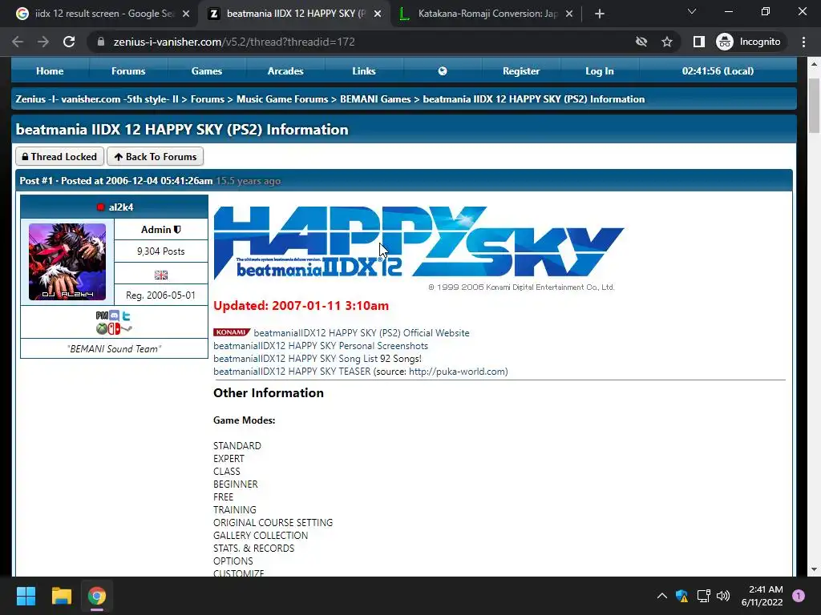Open Forums in the site navigation
The width and height of the screenshot is (821, 615).
click(x=128, y=71)
